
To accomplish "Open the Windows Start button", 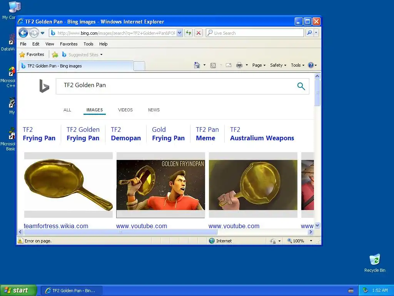I will 18,290.
